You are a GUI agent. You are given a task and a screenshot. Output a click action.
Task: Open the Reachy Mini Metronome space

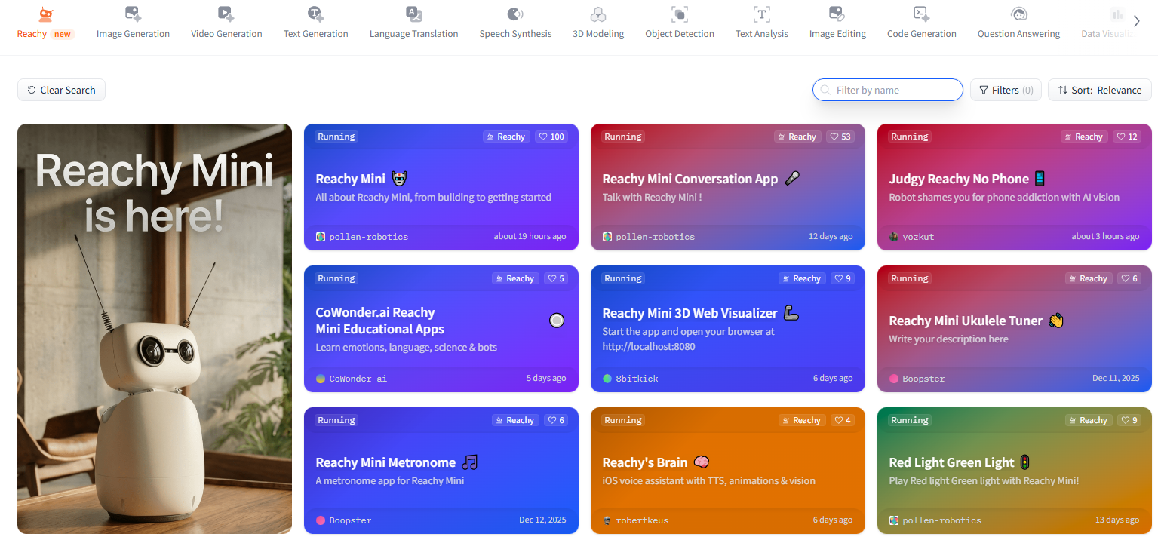coord(441,471)
